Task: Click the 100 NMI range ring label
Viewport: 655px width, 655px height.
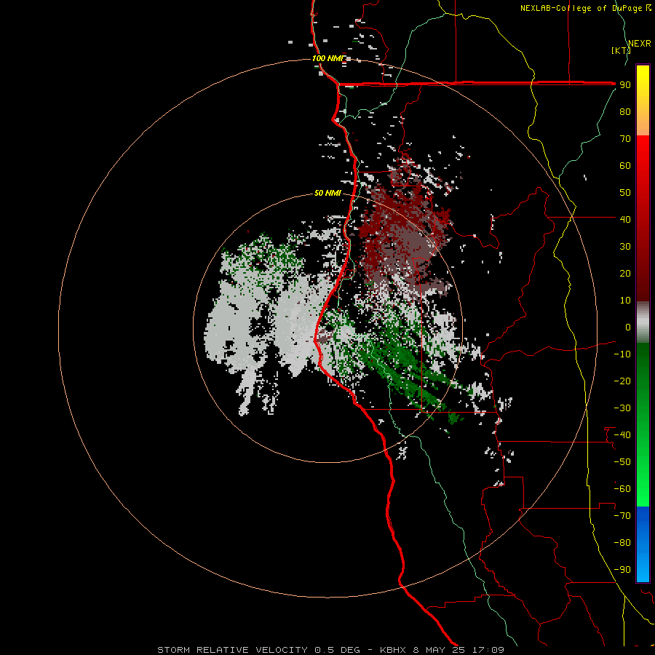Action: point(328,58)
